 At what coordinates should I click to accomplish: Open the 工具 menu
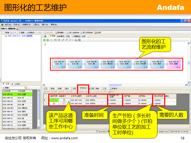tap(36, 24)
